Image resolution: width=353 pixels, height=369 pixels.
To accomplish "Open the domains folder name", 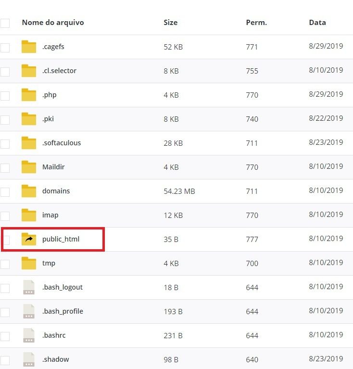I will point(56,191).
